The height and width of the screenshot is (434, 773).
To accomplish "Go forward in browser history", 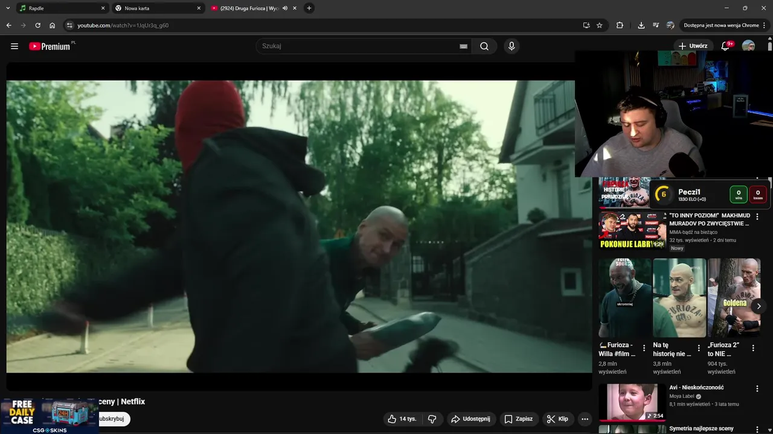I will [x=23, y=25].
